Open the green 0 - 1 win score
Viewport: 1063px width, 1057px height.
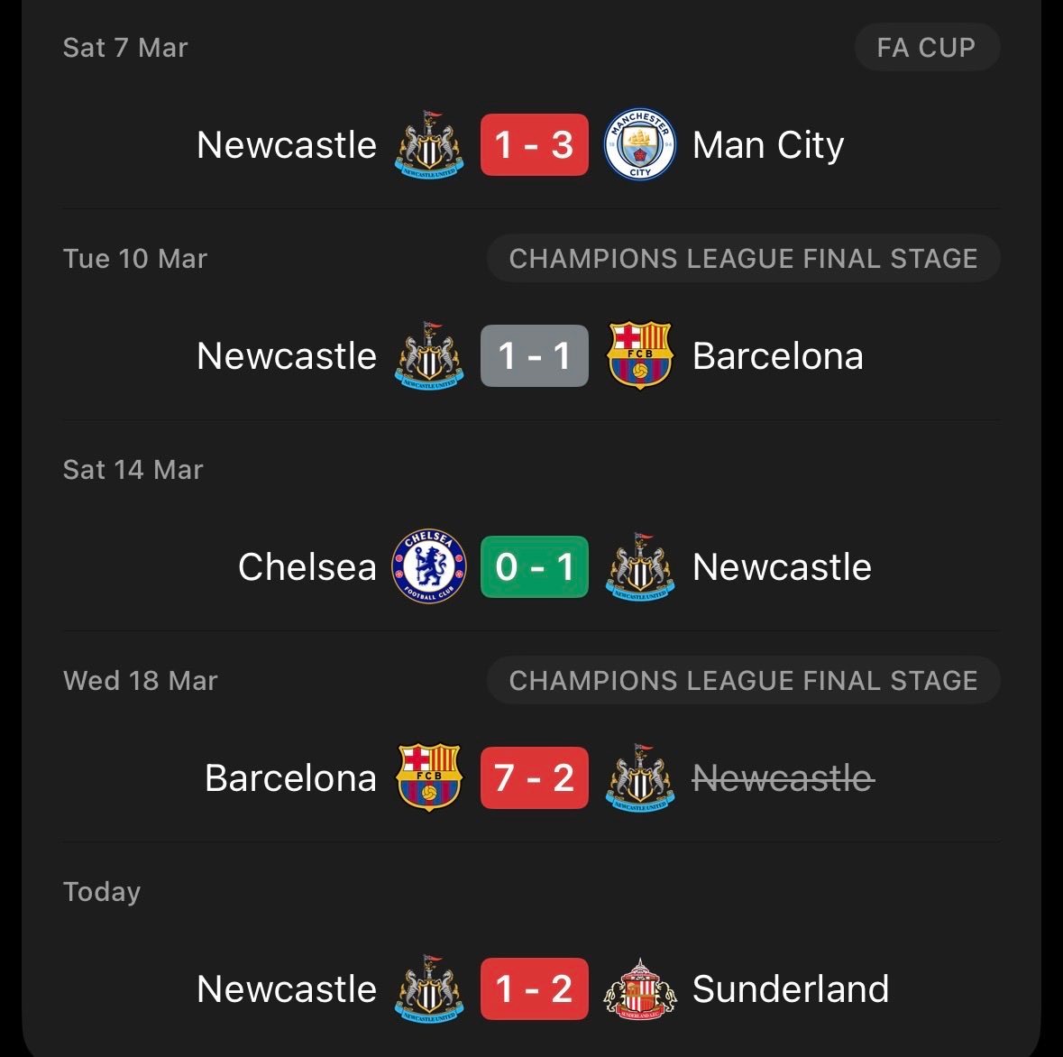click(534, 566)
